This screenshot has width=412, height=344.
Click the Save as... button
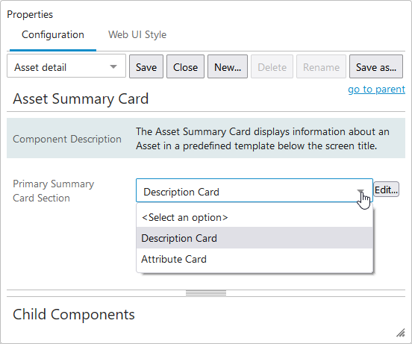point(376,66)
